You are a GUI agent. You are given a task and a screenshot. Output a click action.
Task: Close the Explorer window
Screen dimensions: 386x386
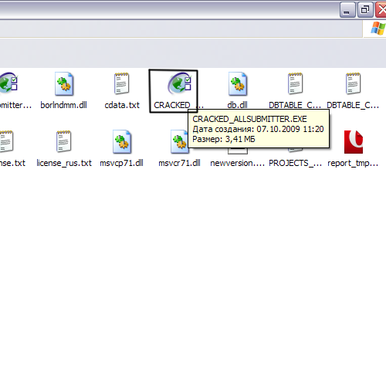tap(381, 10)
